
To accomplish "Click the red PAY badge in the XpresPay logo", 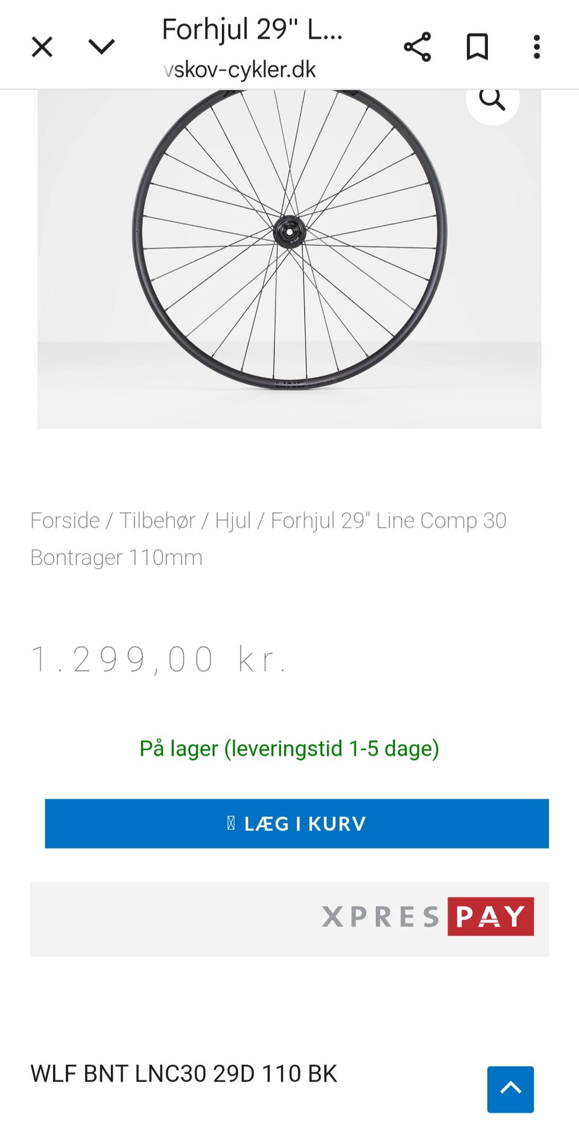I will click(490, 917).
